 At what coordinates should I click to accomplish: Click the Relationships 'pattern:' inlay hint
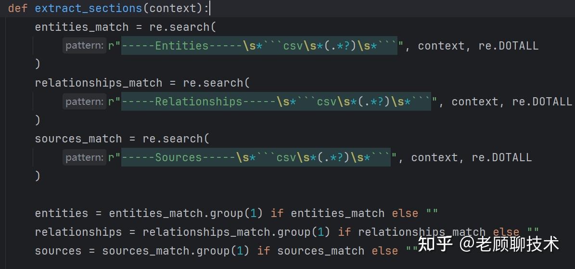(x=84, y=102)
